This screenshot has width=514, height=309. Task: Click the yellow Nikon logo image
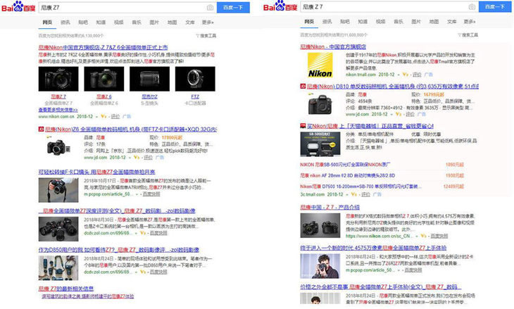320,65
